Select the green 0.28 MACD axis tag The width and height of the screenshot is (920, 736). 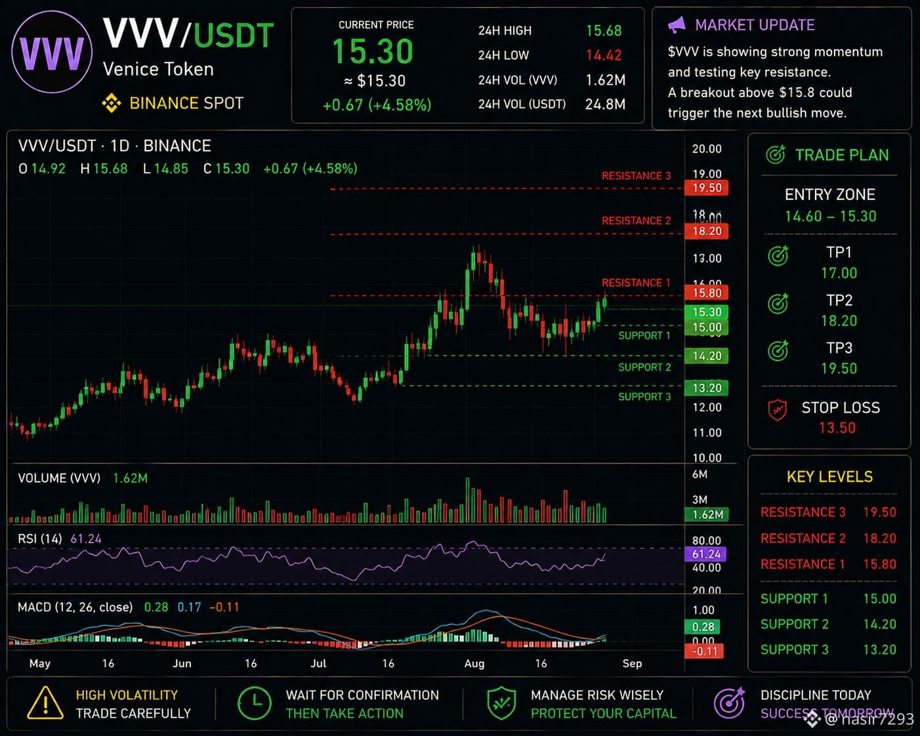tap(703, 627)
